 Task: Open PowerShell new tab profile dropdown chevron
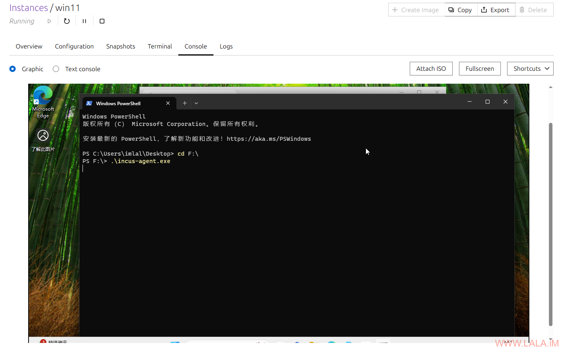(x=196, y=103)
